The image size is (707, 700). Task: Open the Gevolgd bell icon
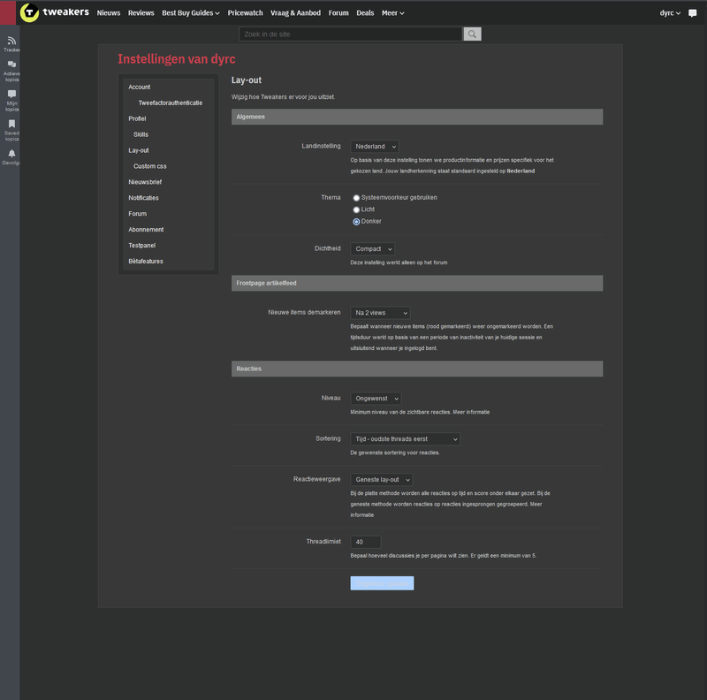point(11,154)
